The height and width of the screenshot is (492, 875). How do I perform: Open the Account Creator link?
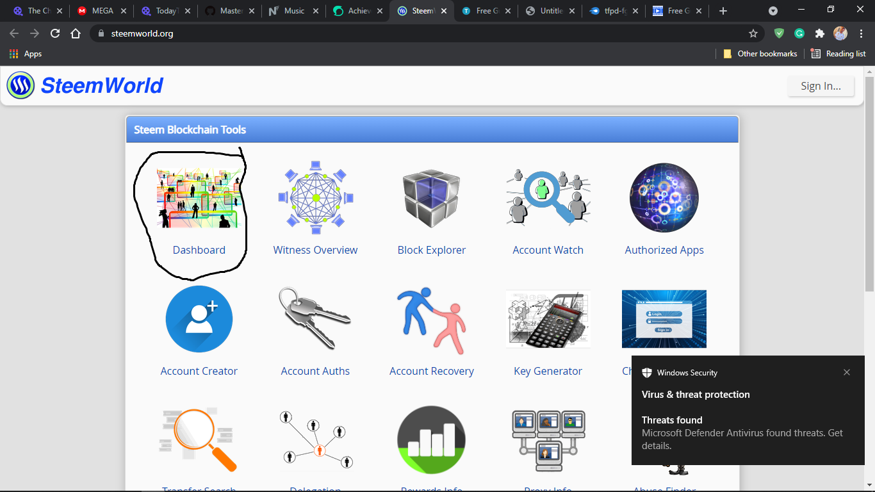199,371
